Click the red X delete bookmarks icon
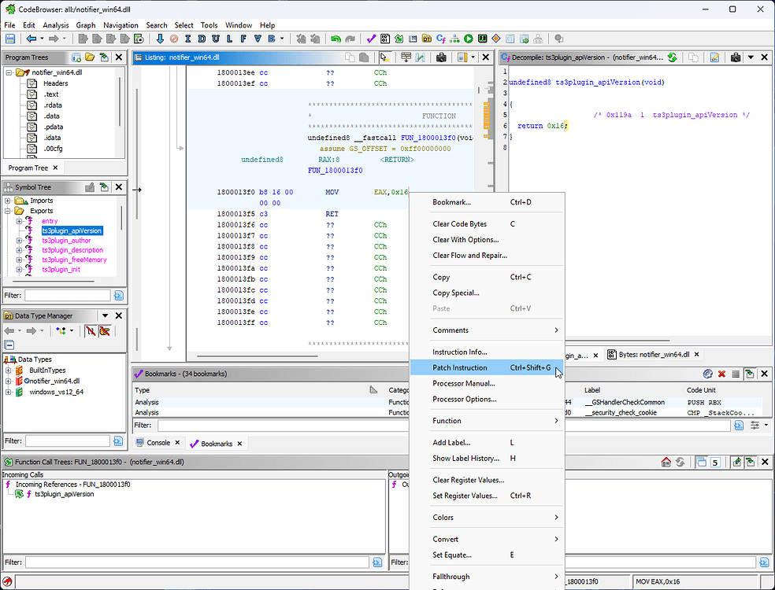 [721, 374]
